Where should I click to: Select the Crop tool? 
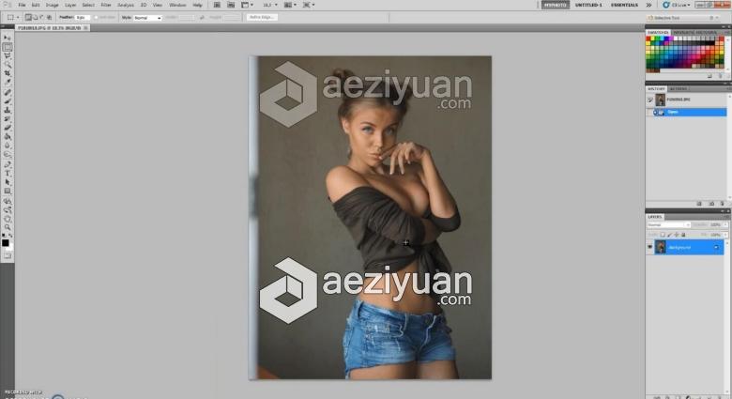(x=7, y=73)
